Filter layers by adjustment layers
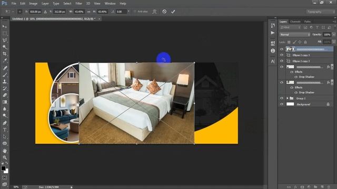 (311, 27)
